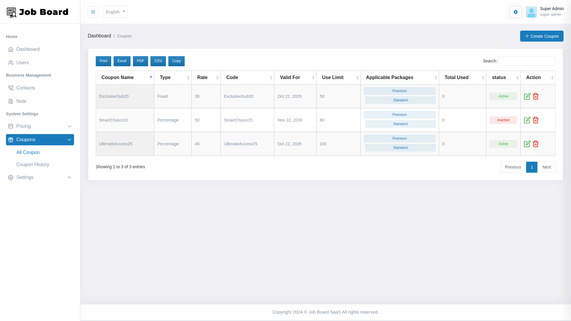The width and height of the screenshot is (571, 321).
Task: Click the Dashboard breadcrumb link
Action: coord(99,36)
